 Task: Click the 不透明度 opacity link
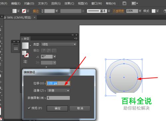tap(119, 11)
